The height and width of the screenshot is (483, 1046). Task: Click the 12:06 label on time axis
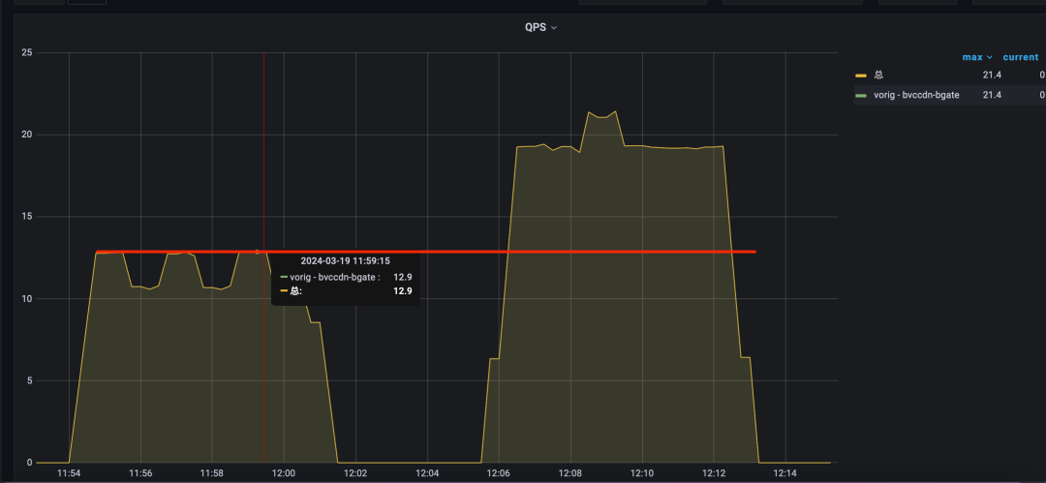(499, 473)
